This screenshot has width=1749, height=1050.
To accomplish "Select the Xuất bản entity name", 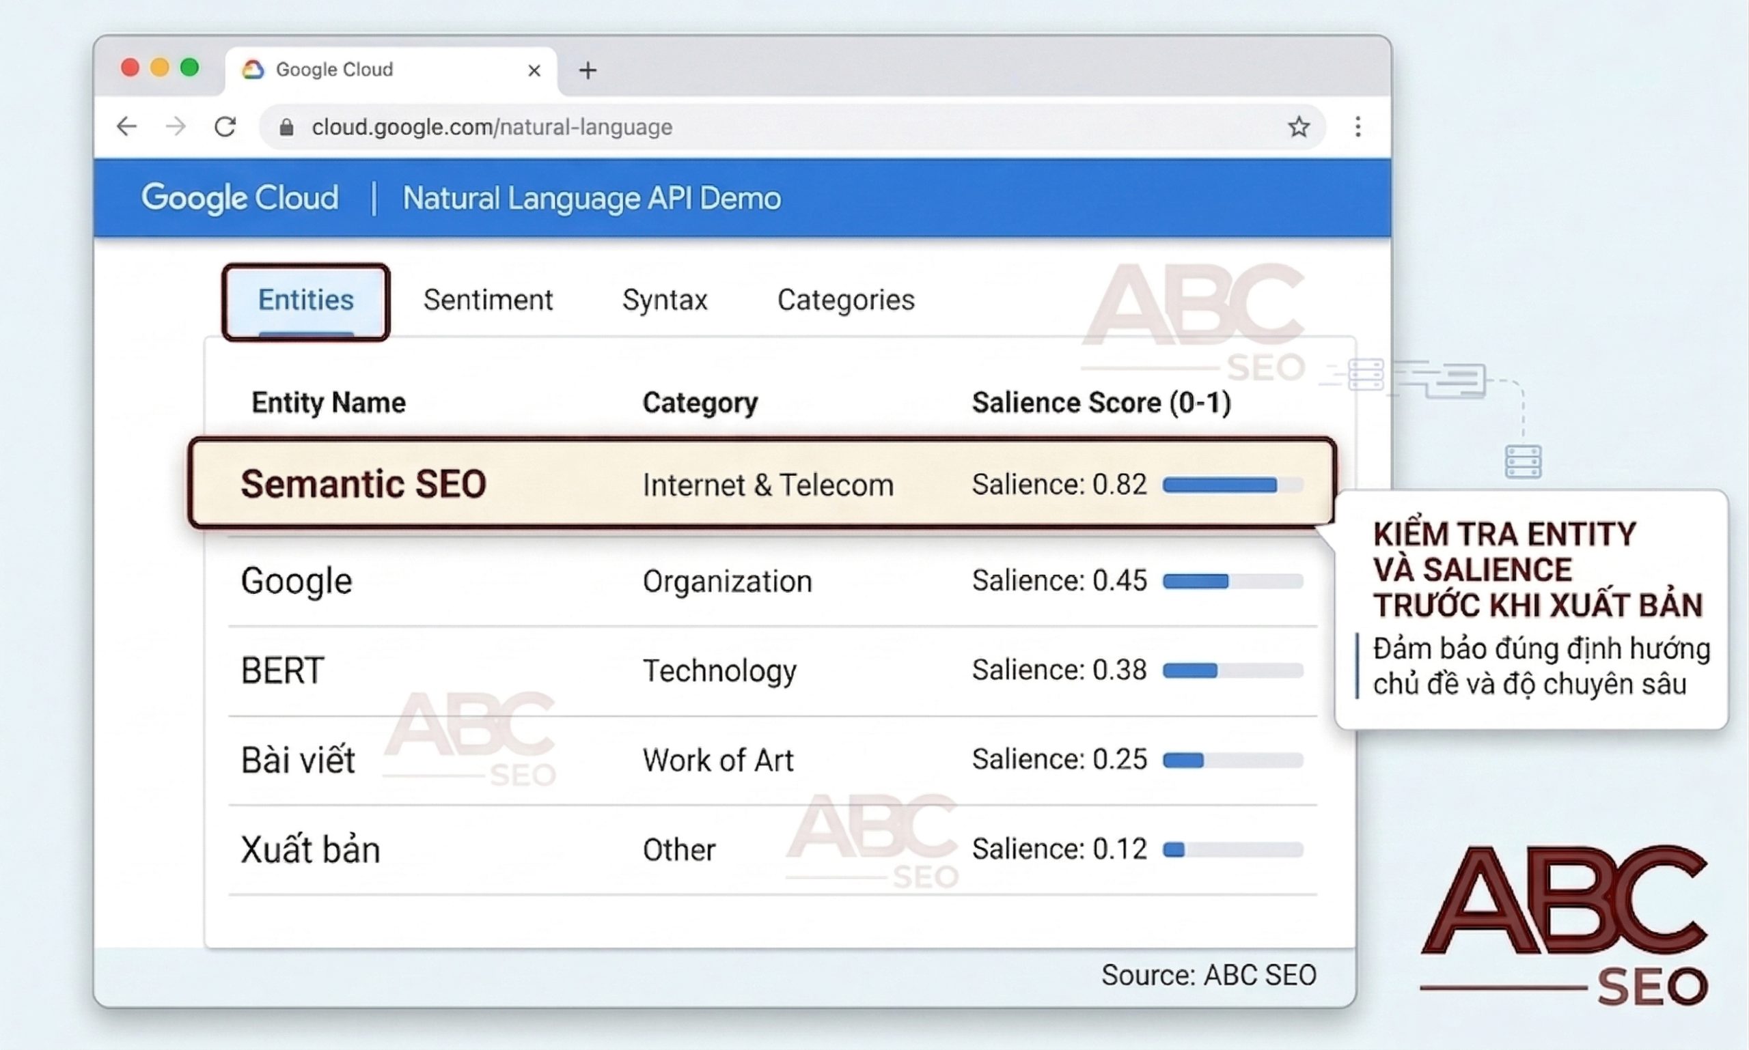I will [310, 849].
